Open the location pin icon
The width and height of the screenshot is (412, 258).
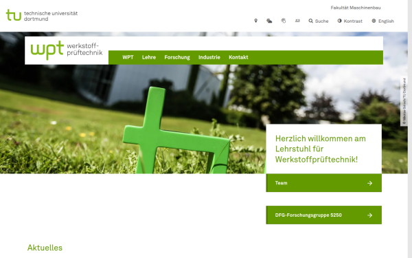255,21
